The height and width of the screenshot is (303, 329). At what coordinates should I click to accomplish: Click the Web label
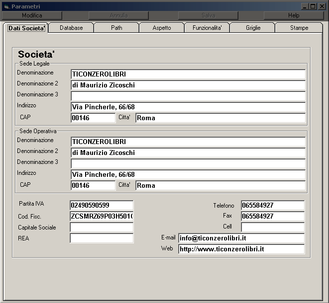pos(167,248)
